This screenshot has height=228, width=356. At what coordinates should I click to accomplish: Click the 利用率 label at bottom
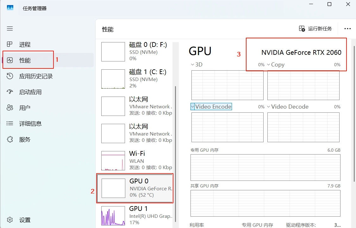pos(197,225)
